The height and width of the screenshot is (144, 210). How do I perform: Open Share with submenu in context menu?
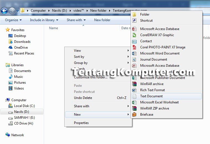(x=98, y=106)
